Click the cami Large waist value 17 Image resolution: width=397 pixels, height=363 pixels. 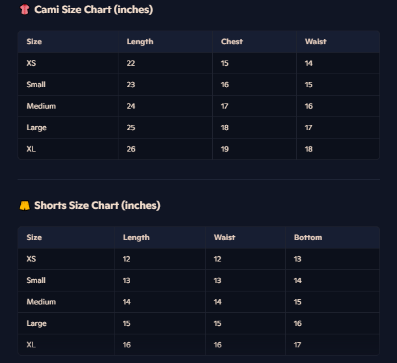point(308,128)
